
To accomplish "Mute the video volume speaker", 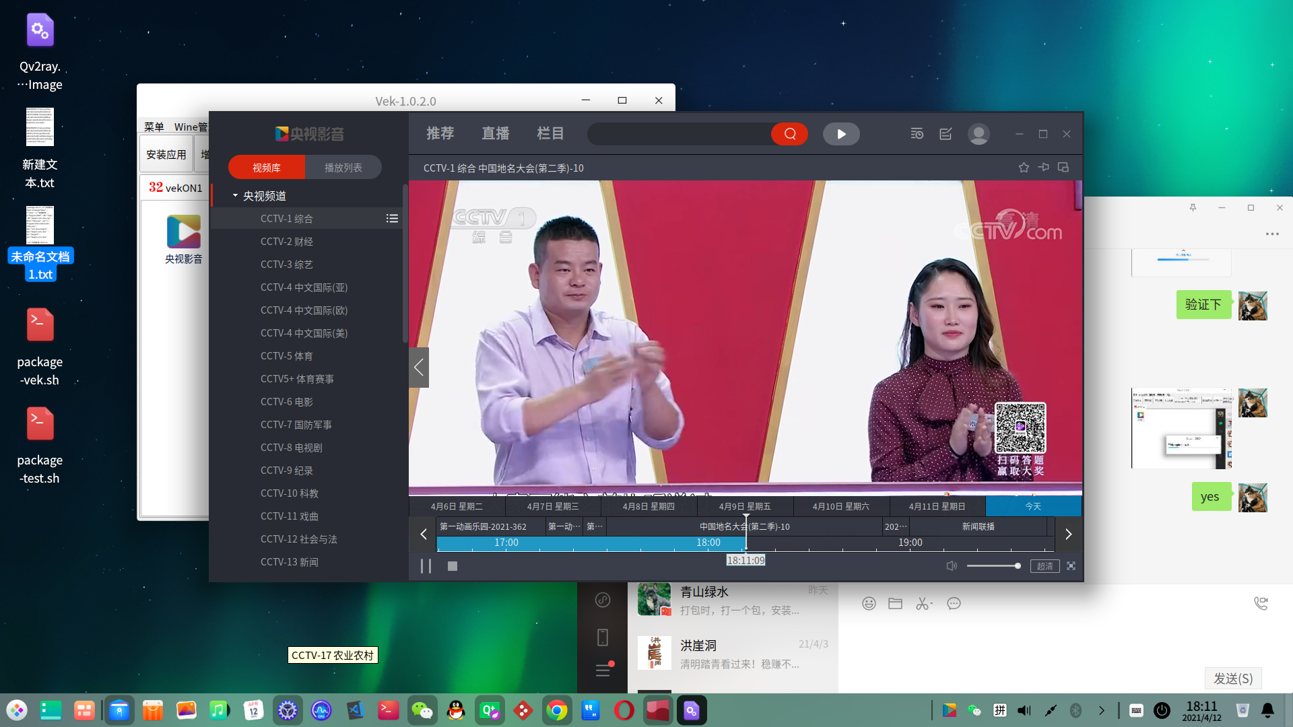I will pos(951,566).
